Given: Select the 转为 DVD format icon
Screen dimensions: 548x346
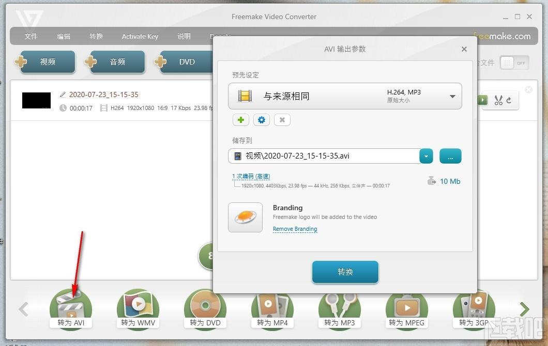Looking at the screenshot, I should pos(205,309).
